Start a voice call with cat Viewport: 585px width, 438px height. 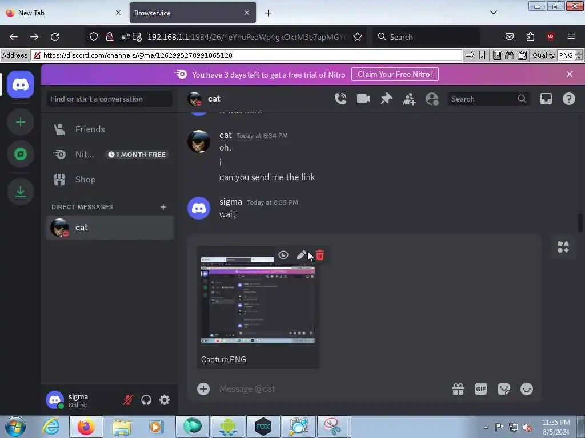tap(340, 99)
